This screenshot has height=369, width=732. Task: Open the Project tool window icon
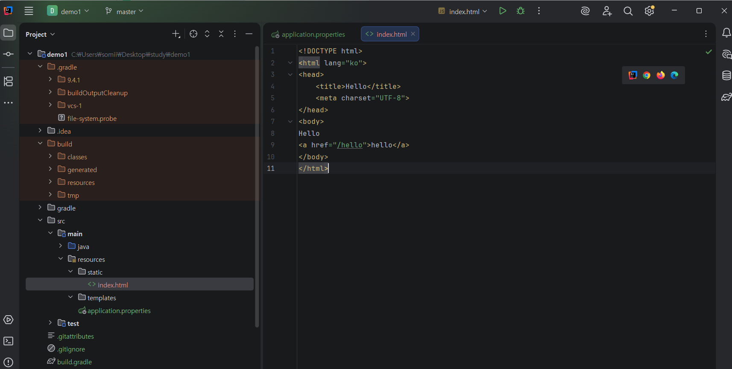pyautogui.click(x=9, y=33)
